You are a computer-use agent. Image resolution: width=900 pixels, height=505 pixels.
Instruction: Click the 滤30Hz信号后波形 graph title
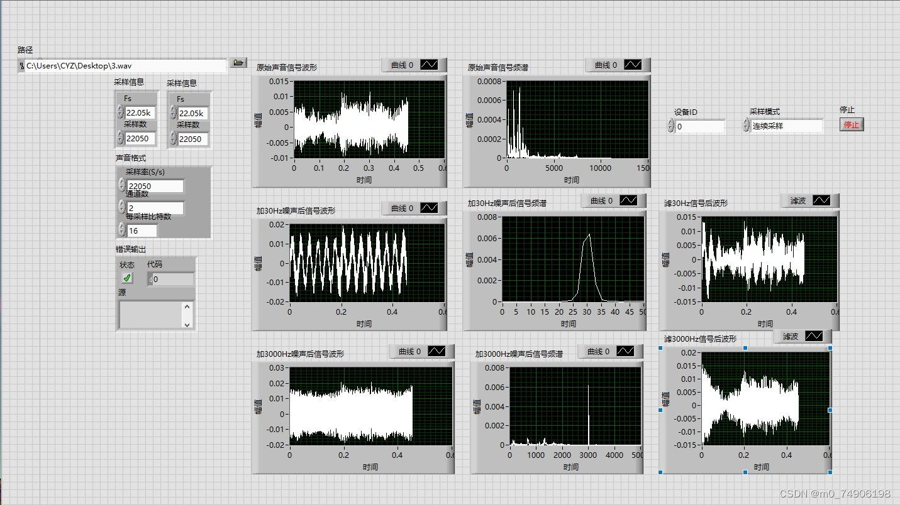point(696,203)
